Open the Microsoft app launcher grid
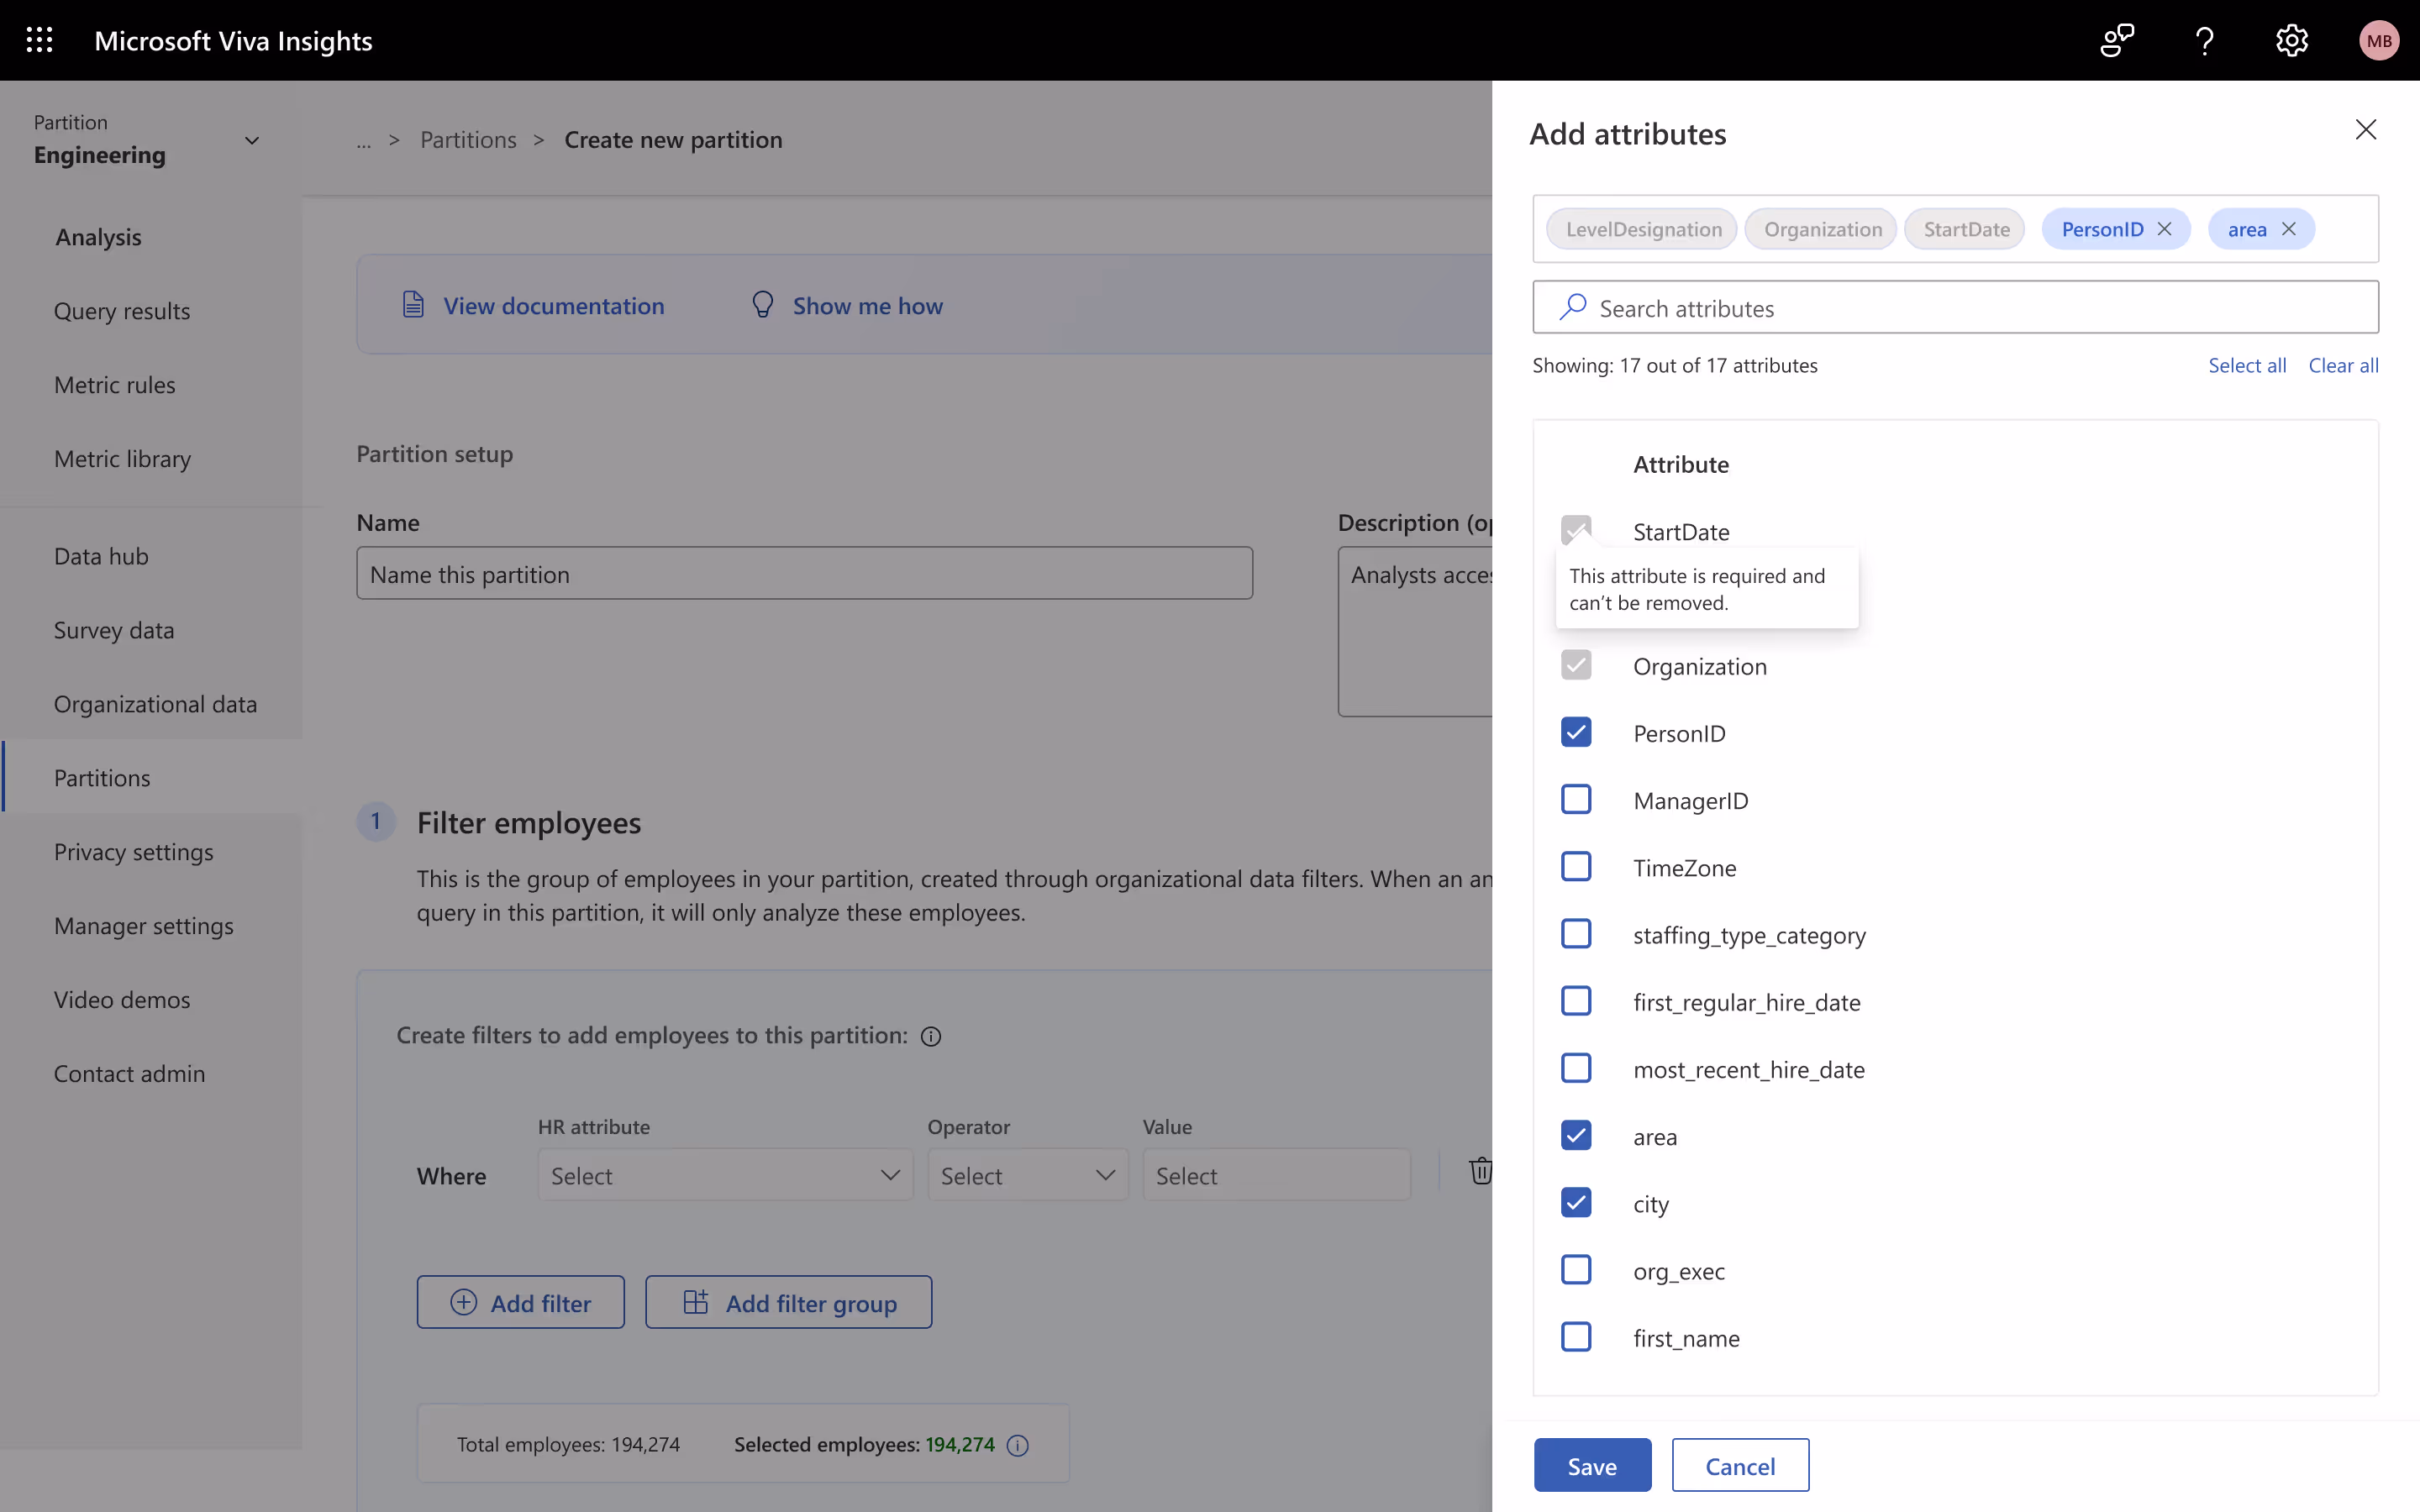Image resolution: width=2420 pixels, height=1512 pixels. [39, 40]
